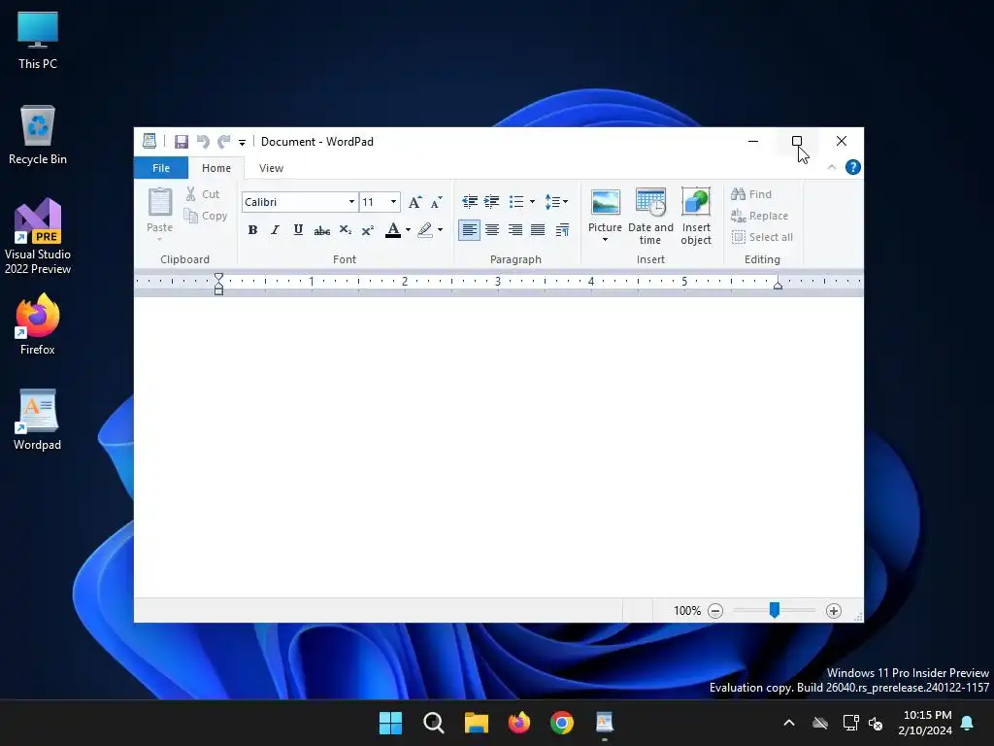Select the Visual Studio 2022 Preview shortcut
The width and height of the screenshot is (994, 746).
tap(38, 236)
